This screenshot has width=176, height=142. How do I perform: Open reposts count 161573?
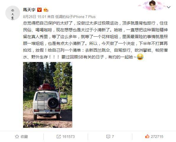pos(69,137)
